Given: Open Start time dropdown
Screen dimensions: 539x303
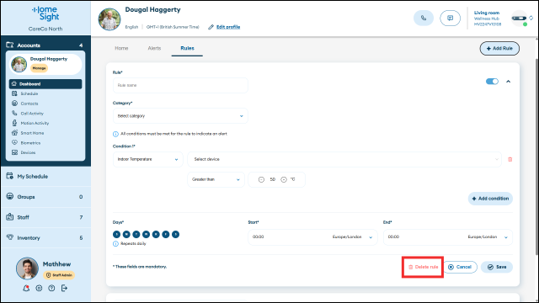Looking at the screenshot, I should click(x=312, y=237).
